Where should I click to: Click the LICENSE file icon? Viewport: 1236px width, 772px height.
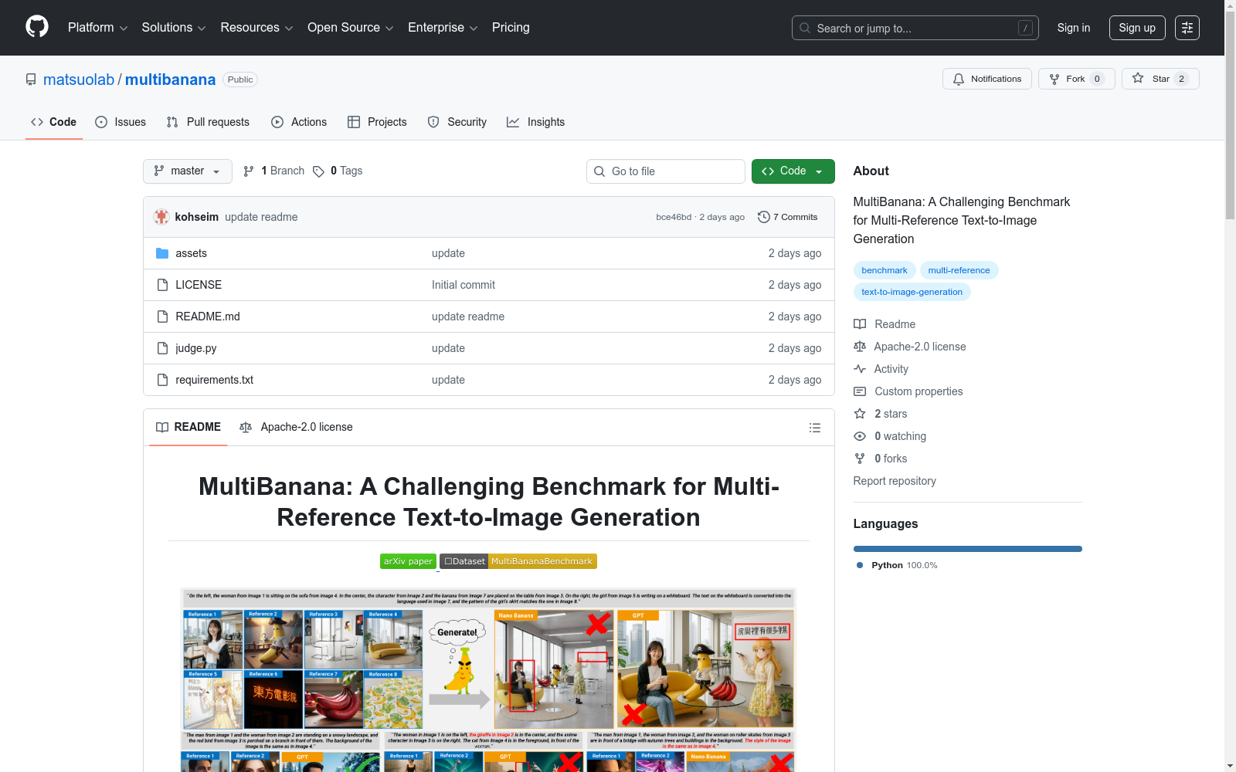point(162,285)
